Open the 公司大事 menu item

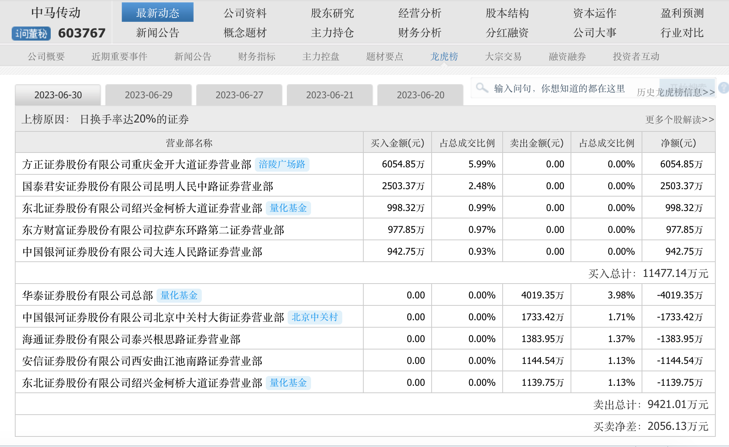point(595,33)
